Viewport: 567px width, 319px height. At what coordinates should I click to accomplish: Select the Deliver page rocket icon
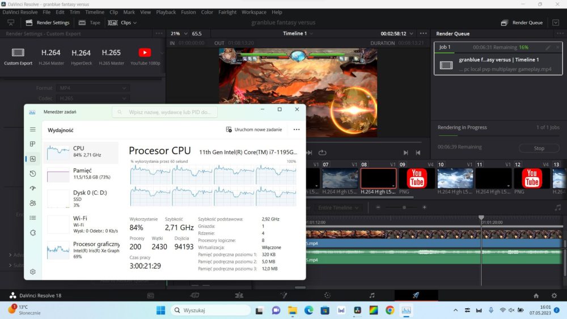[x=416, y=296]
